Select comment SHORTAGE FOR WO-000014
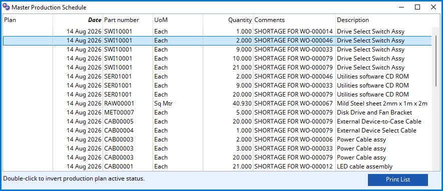The image size is (443, 191). [293, 31]
